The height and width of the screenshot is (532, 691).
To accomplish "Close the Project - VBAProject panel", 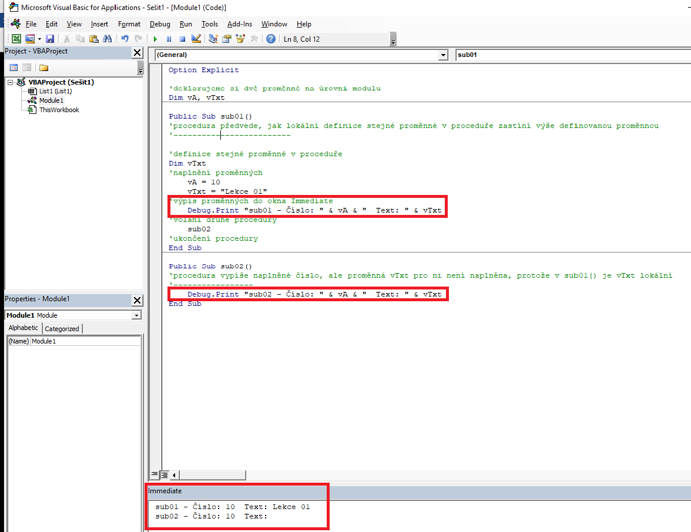I will click(x=137, y=53).
